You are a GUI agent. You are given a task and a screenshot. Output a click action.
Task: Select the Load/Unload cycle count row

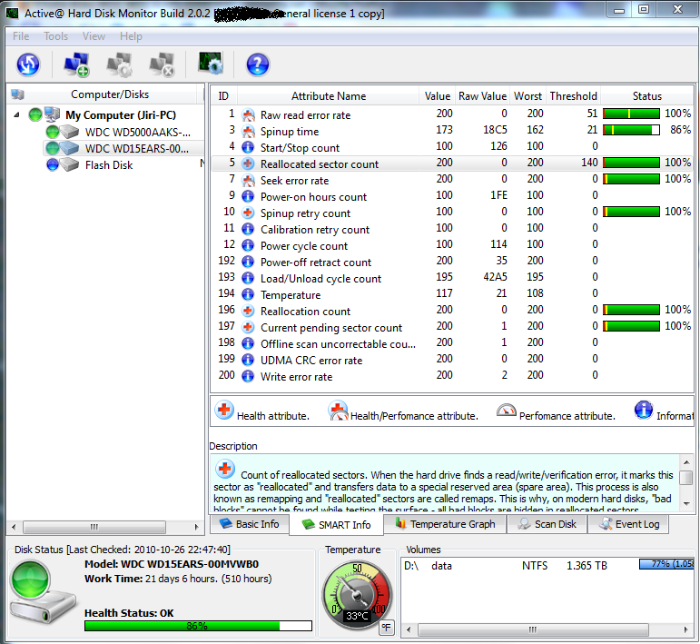coord(452,278)
